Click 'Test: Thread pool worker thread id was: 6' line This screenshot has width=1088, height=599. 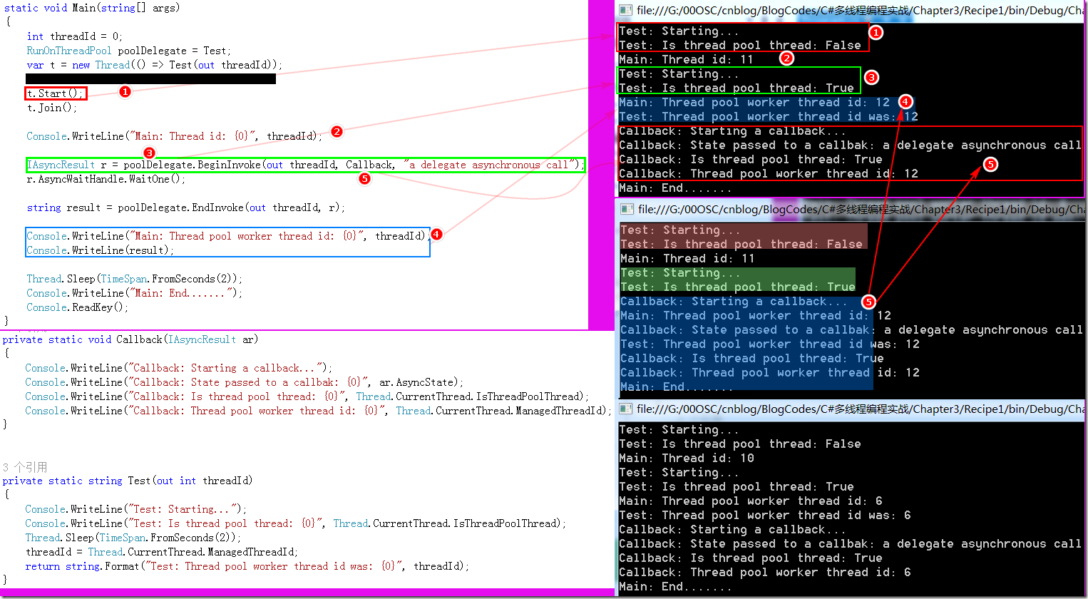pyautogui.click(x=765, y=516)
